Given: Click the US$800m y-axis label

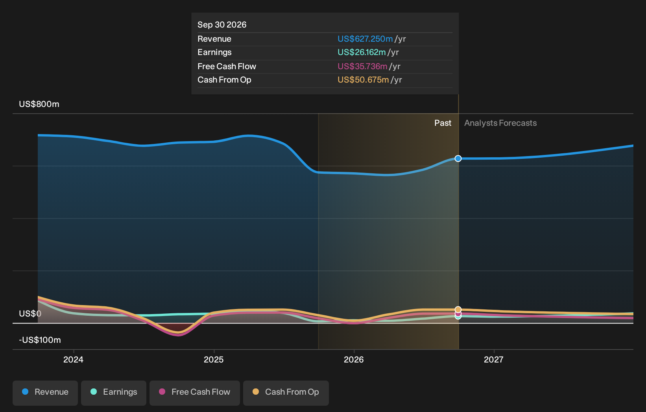Looking at the screenshot, I should pyautogui.click(x=39, y=104).
